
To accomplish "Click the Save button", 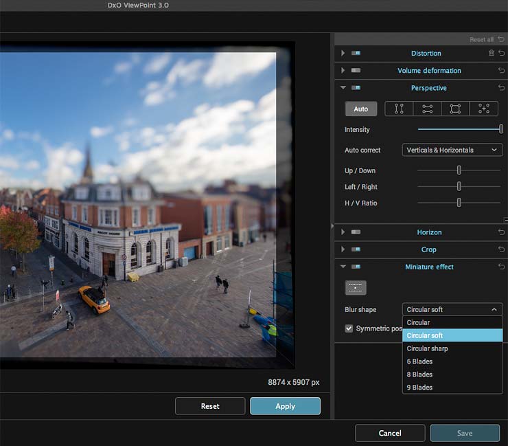I will coord(465,433).
